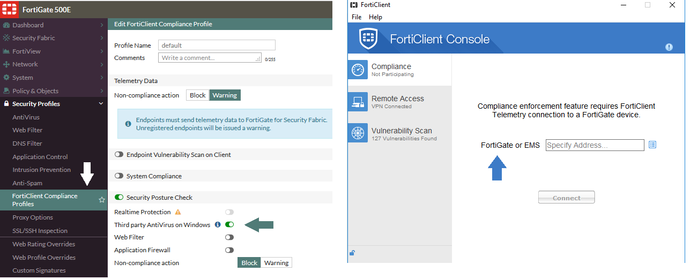Click the Policy & Objects icon
This screenshot has width=690, height=279.
[6, 91]
